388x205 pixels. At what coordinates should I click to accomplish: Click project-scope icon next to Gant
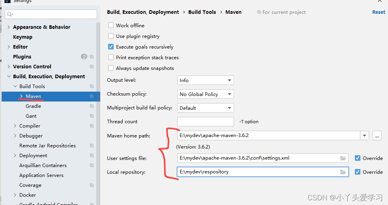(x=92, y=116)
